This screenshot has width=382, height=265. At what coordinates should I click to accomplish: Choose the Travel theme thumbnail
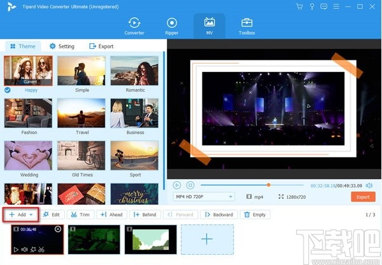coord(81,113)
